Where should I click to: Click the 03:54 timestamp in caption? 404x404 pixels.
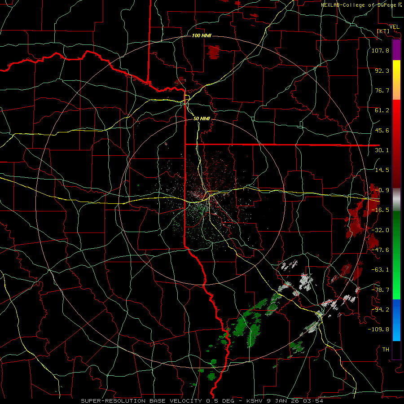314,401
